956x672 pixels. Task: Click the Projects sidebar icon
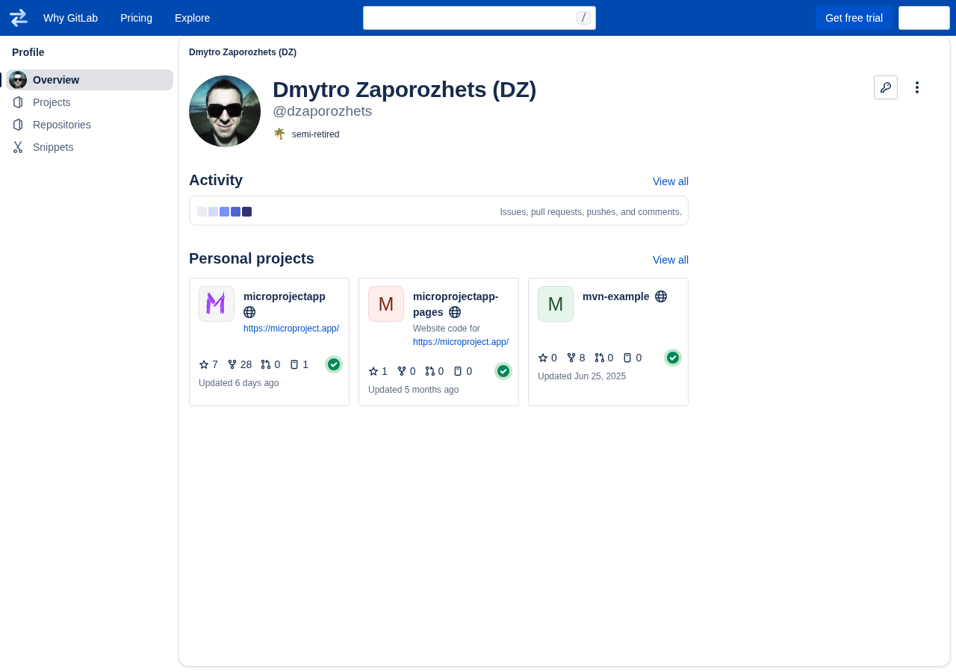18,102
